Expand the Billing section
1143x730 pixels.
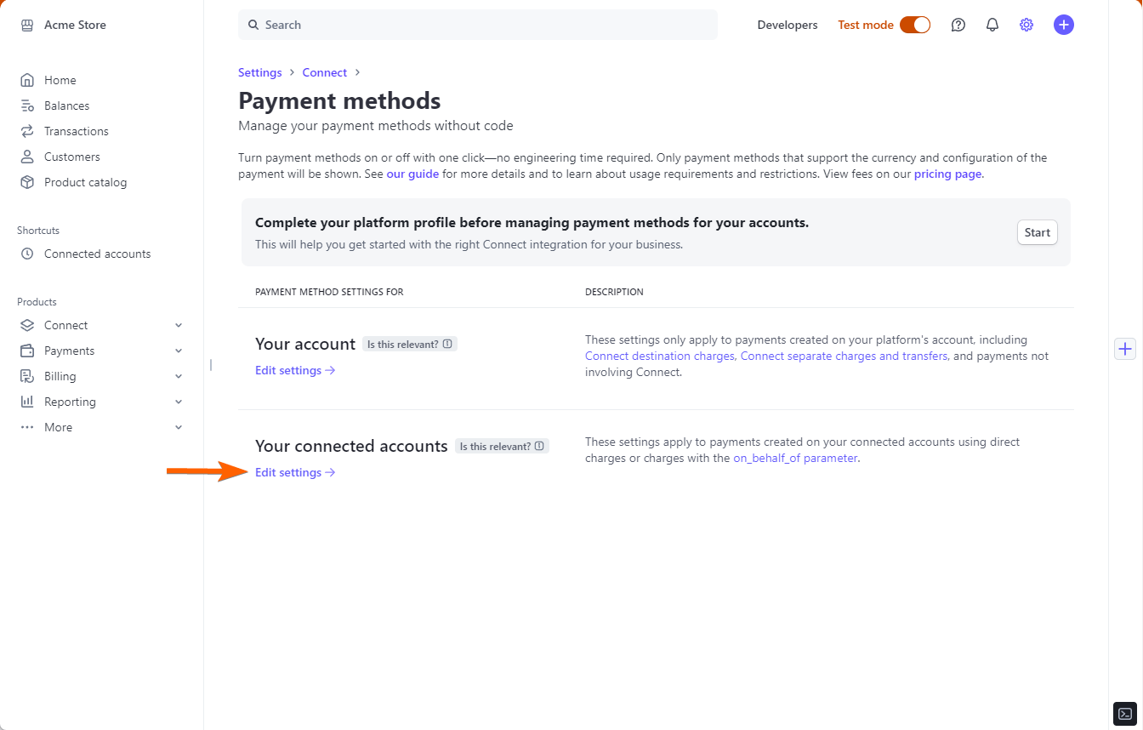pos(179,376)
